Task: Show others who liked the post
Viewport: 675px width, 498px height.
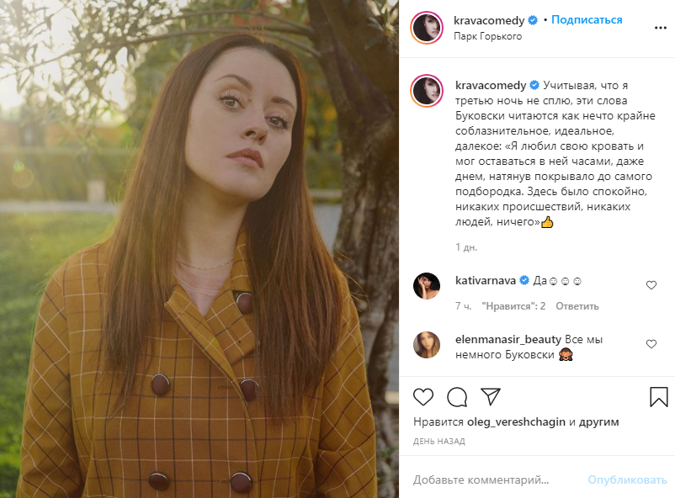Action: coord(599,421)
